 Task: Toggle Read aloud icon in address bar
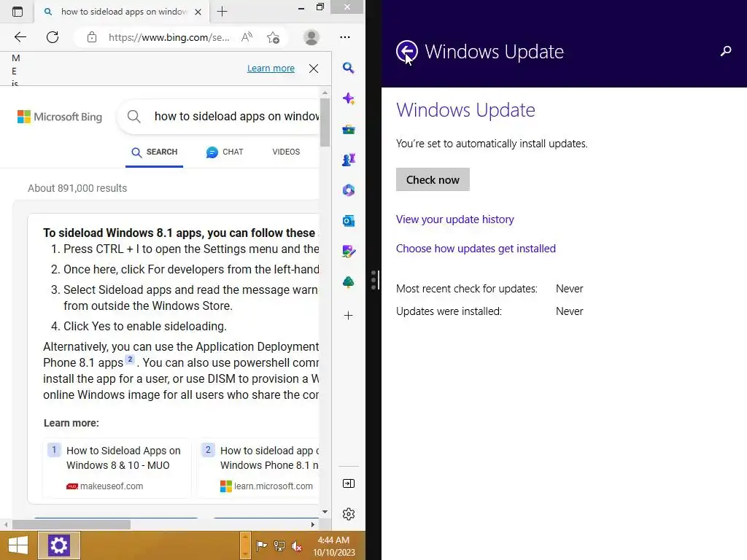point(247,37)
